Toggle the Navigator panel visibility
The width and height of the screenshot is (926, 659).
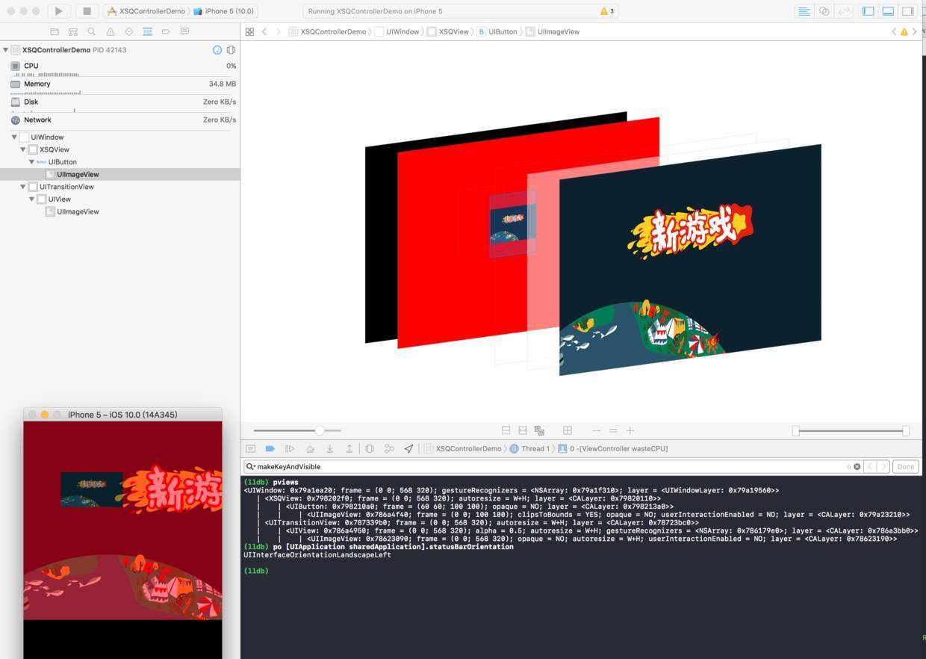pos(868,11)
